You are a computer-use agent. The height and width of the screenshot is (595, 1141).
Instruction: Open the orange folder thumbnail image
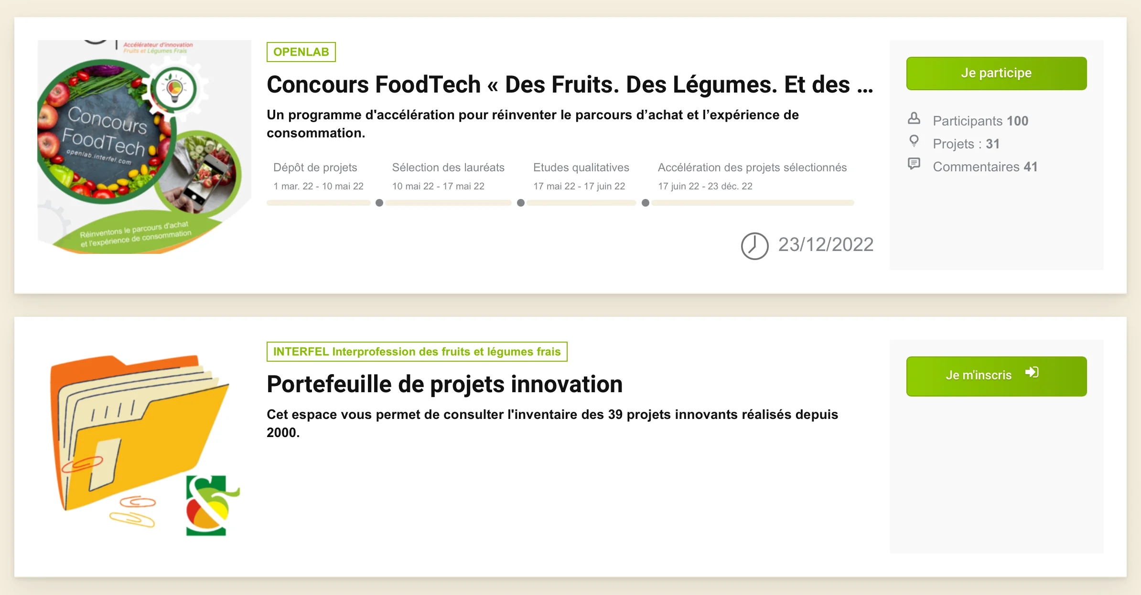click(x=144, y=447)
